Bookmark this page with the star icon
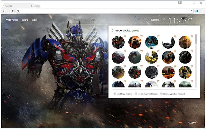This screenshot has height=129, width=206. point(192,11)
